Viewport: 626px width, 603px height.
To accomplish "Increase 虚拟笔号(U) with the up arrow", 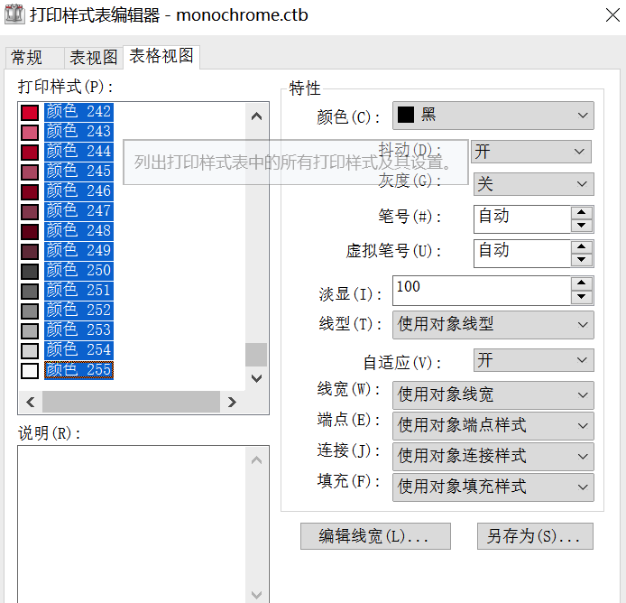I will tap(582, 246).
